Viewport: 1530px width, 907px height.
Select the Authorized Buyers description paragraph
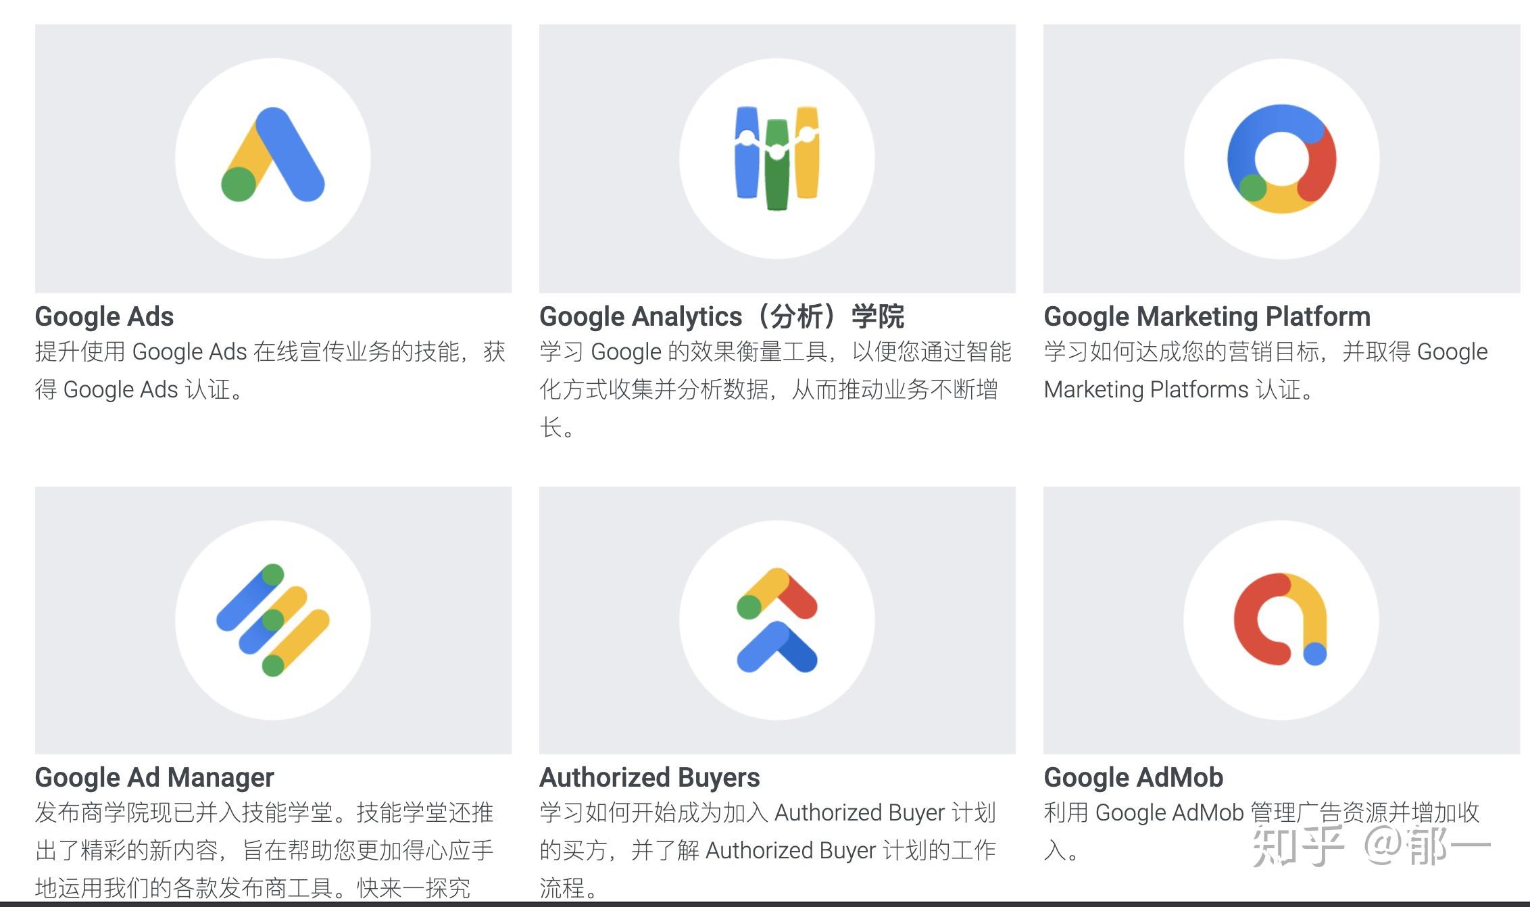768,850
